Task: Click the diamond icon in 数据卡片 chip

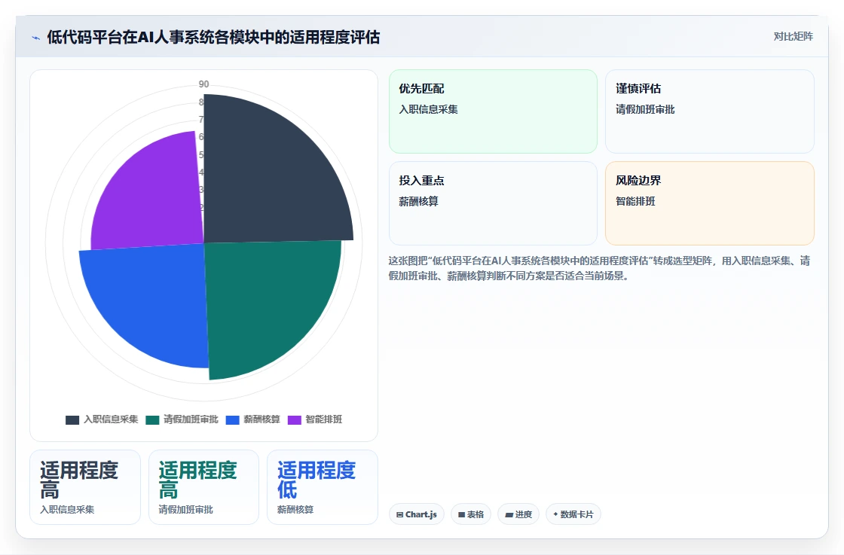Action: (x=555, y=514)
